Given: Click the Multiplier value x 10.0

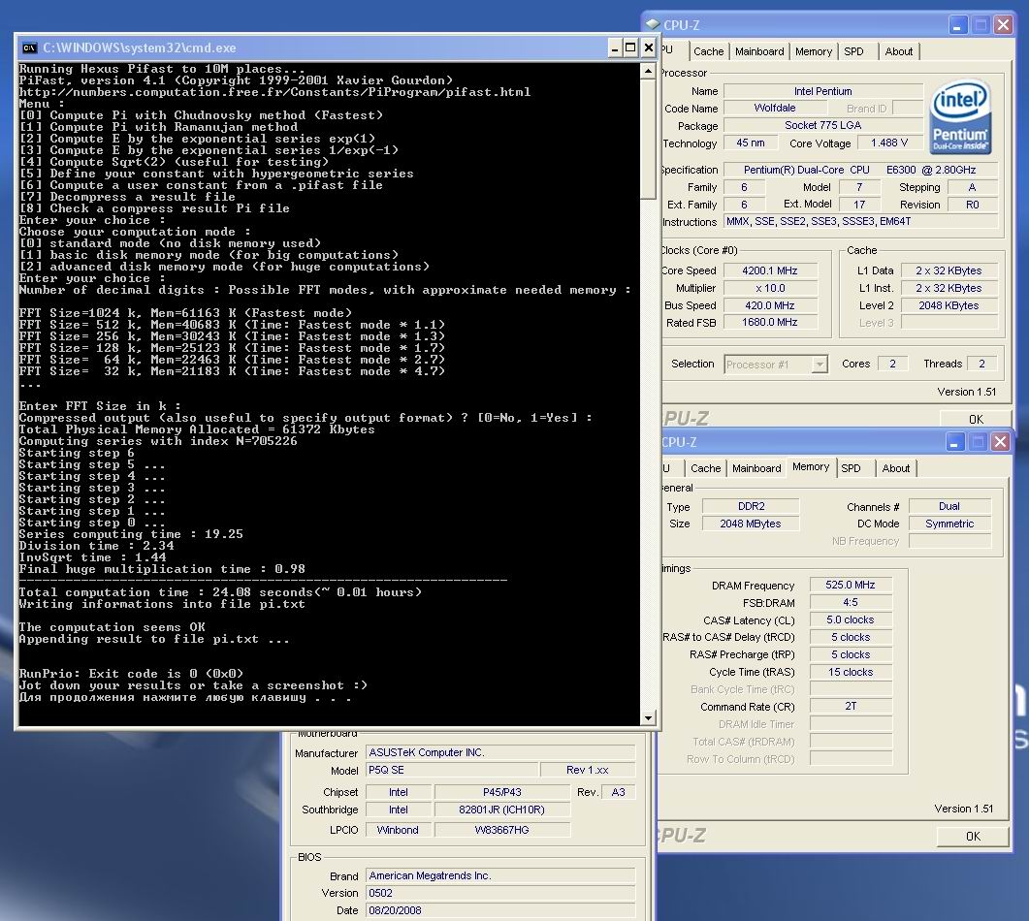Looking at the screenshot, I should [770, 288].
